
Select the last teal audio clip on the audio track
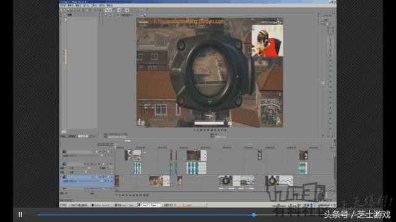click(x=303, y=168)
